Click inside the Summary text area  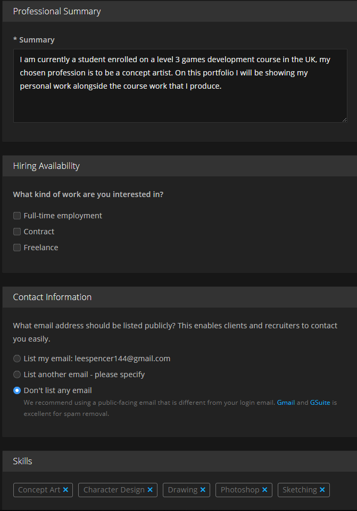pos(180,86)
